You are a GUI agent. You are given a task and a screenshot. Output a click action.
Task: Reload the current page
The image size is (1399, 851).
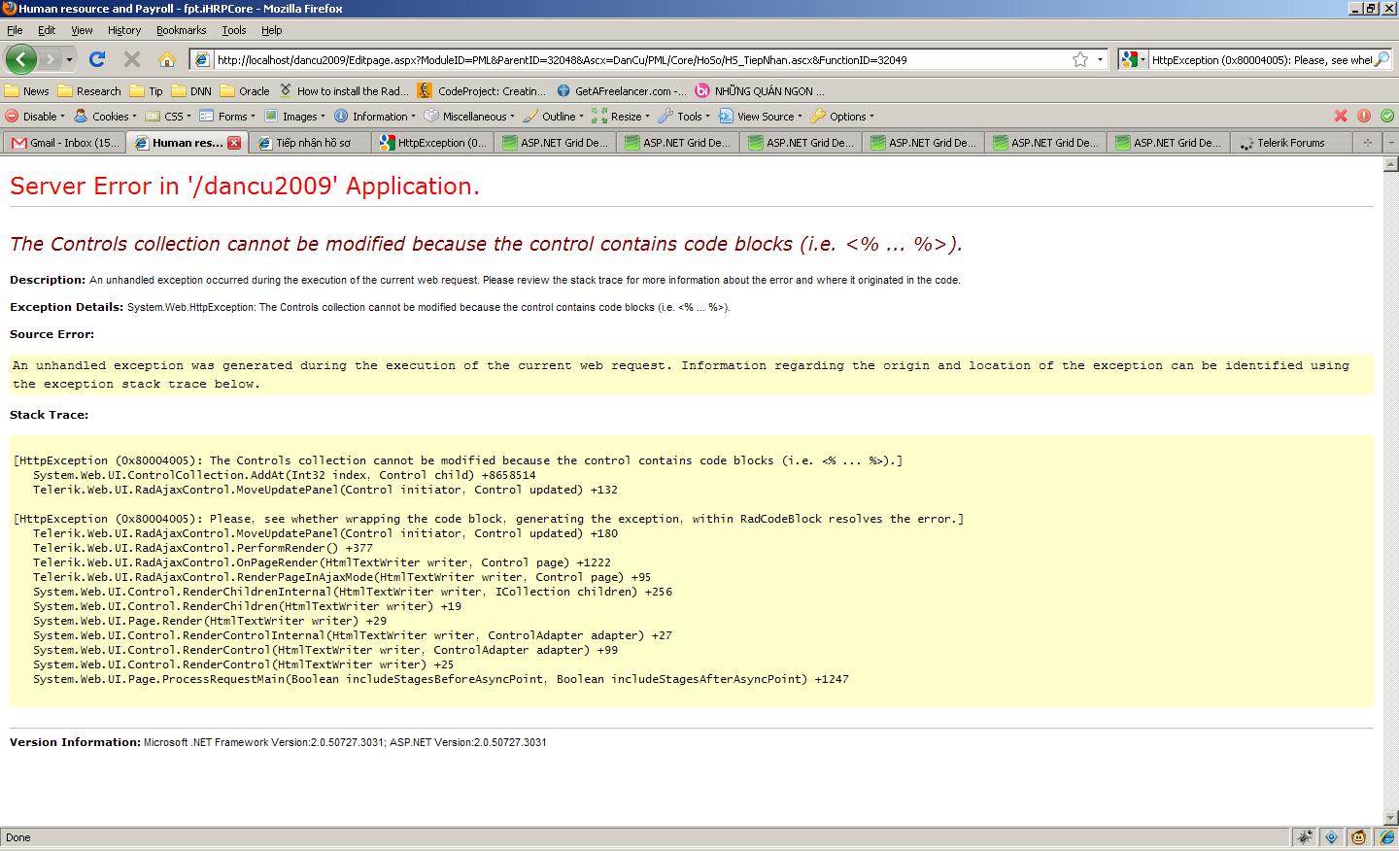tap(96, 59)
